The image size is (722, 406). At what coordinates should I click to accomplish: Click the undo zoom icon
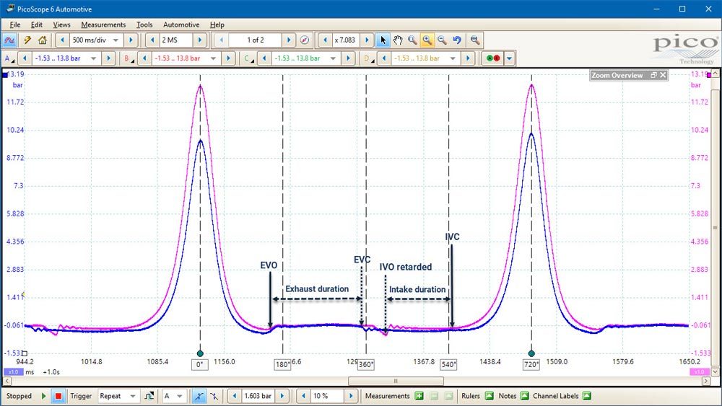coord(457,40)
